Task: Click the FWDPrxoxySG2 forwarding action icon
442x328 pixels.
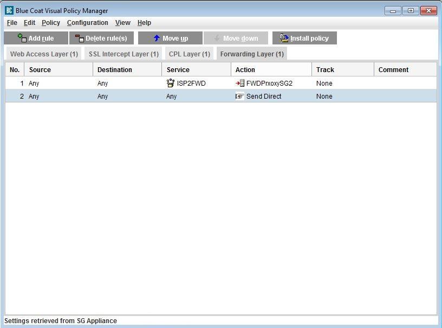Action: [240, 83]
